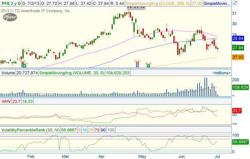This screenshot has height=159, width=250.
Task: Click the 30 price axis label
Action: point(234,24)
